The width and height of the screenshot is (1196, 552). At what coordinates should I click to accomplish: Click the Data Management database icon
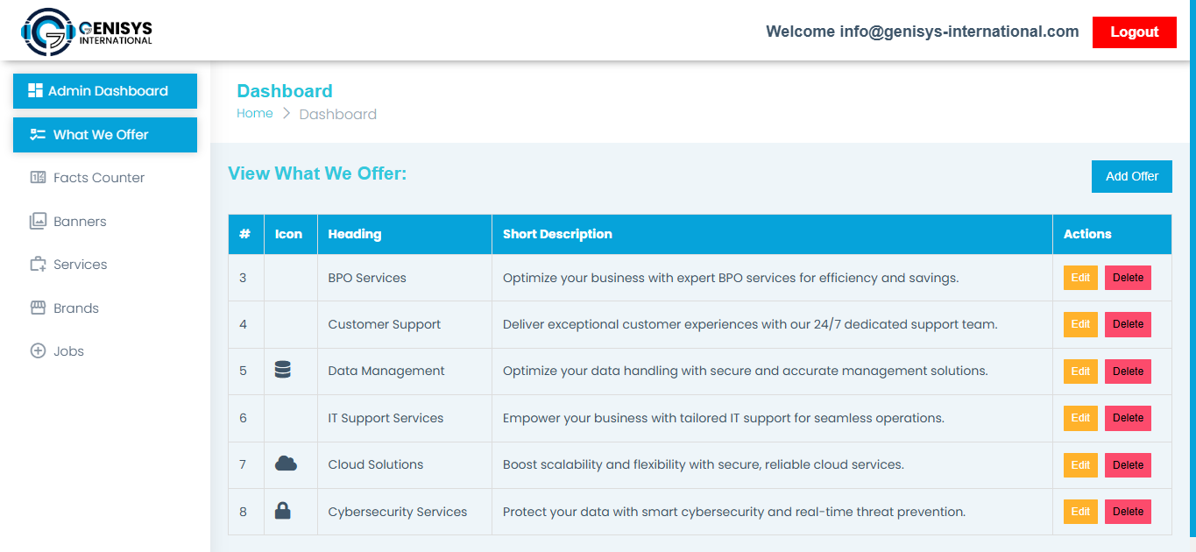point(282,371)
